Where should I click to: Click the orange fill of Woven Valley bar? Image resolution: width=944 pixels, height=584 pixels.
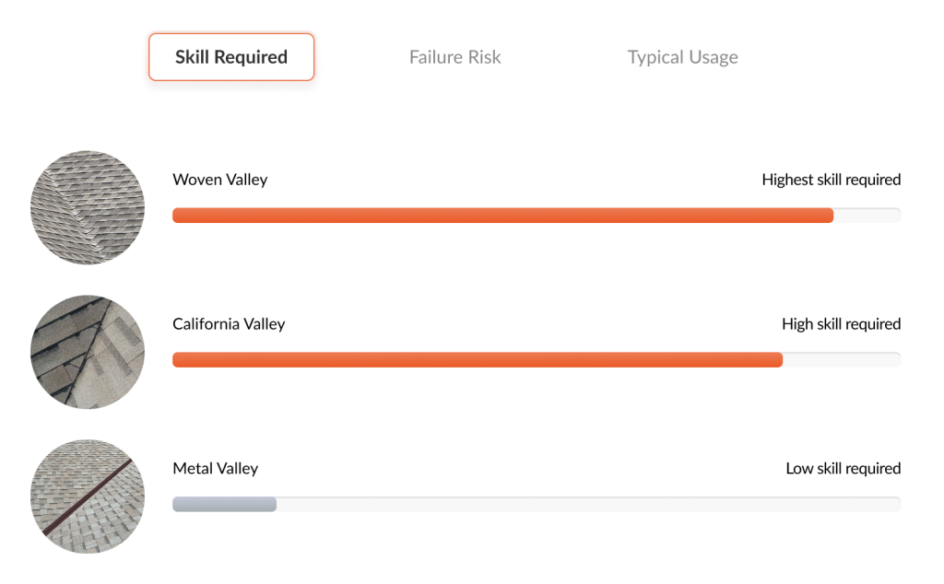(x=502, y=216)
